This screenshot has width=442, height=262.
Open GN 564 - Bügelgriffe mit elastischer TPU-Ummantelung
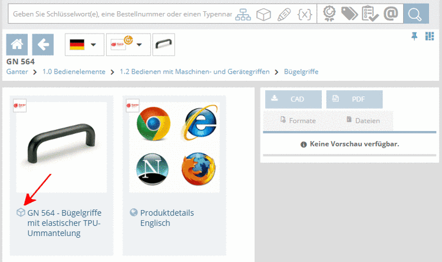pos(64,222)
